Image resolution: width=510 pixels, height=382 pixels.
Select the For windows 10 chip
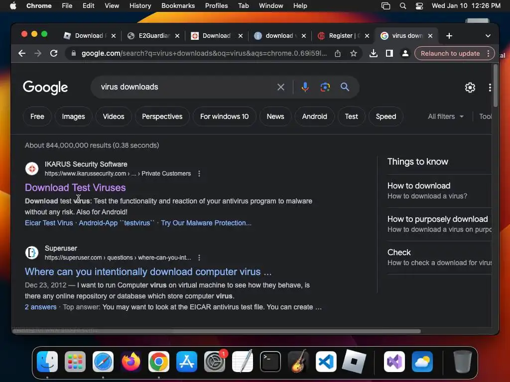click(x=225, y=116)
